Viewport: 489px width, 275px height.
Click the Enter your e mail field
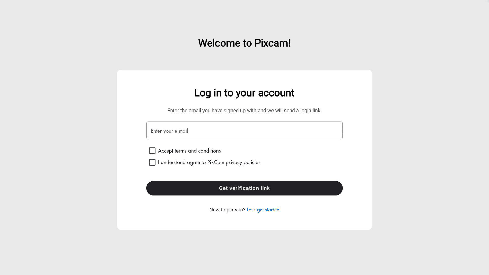[x=244, y=130]
